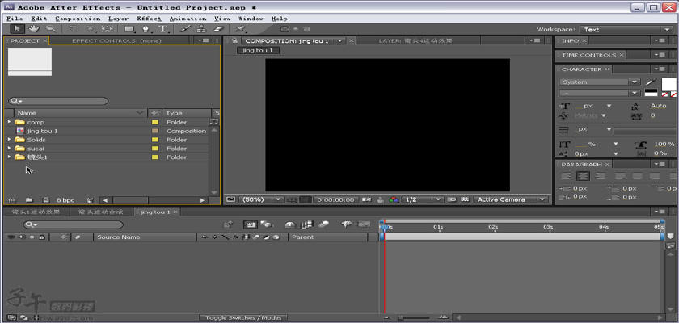679x323 pixels.
Task: Select the Horizontal Type tool
Action: pos(163,29)
